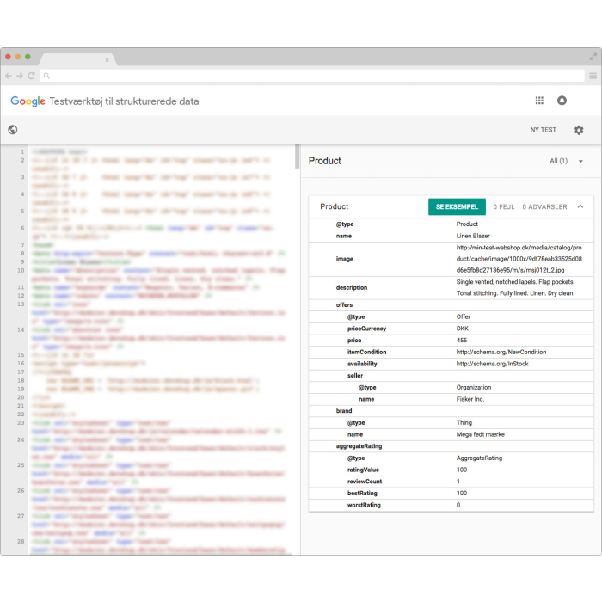Click the Google logo

click(x=28, y=101)
